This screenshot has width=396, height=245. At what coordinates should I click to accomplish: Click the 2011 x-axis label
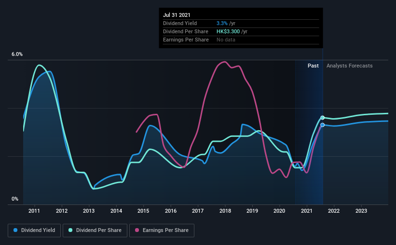pyautogui.click(x=34, y=211)
